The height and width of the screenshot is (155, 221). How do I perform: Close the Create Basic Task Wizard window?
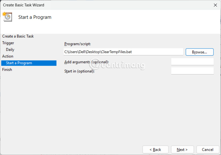tap(215, 5)
